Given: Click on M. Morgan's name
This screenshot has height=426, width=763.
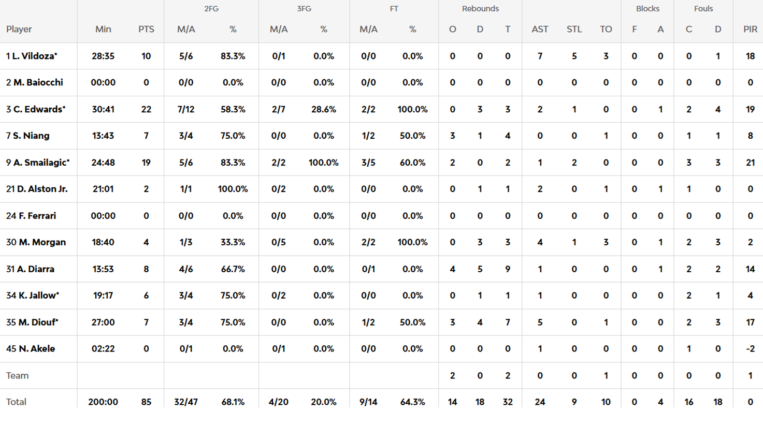Looking at the screenshot, I should [x=42, y=242].
